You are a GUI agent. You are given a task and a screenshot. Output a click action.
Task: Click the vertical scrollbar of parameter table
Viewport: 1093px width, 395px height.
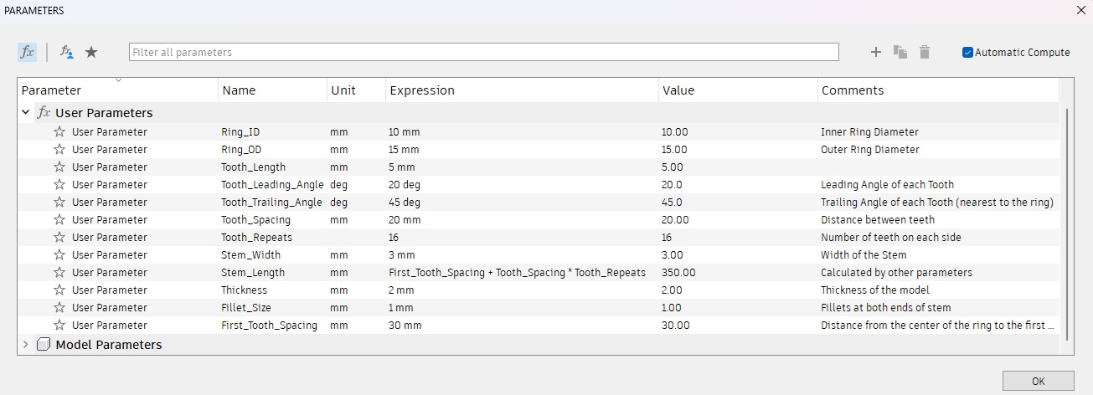(x=1066, y=223)
